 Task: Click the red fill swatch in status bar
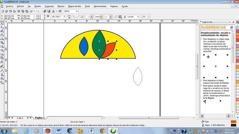[x=233, y=122]
